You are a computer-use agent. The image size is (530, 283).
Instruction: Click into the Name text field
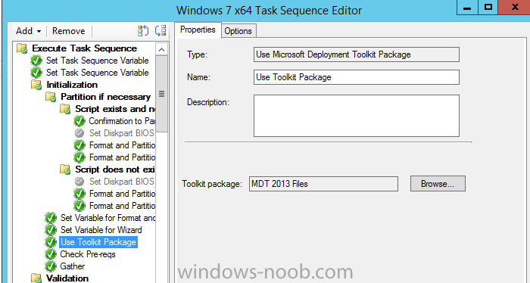click(357, 77)
